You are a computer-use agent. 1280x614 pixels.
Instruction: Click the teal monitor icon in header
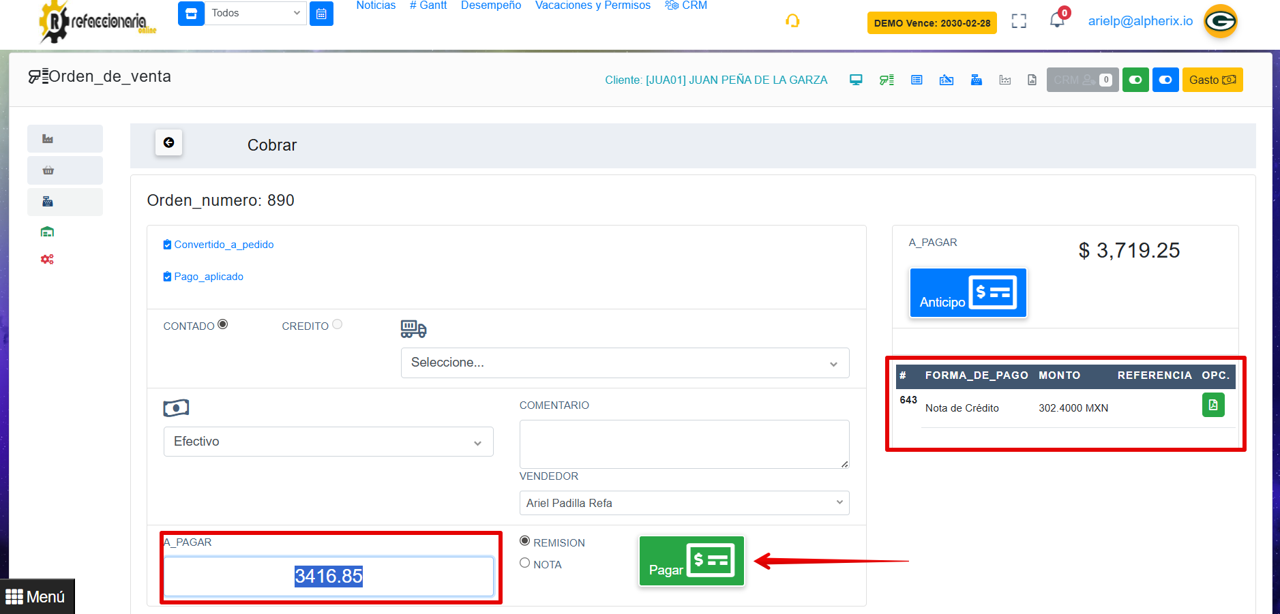tap(856, 80)
